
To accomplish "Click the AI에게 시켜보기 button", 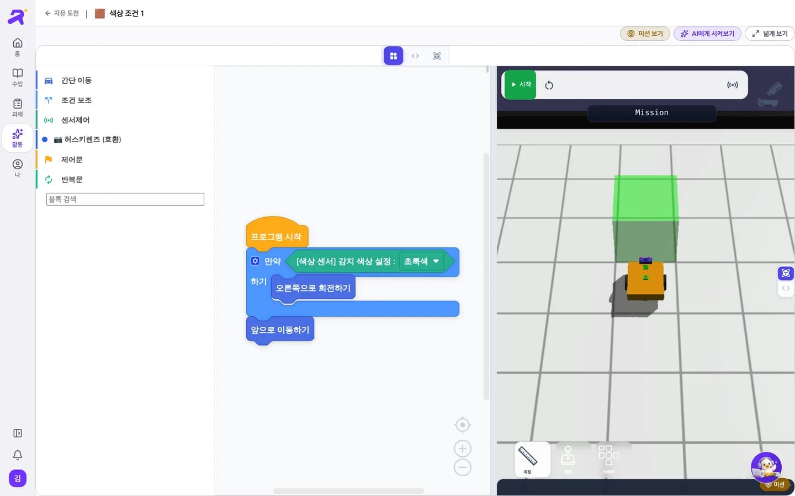I will coord(707,34).
